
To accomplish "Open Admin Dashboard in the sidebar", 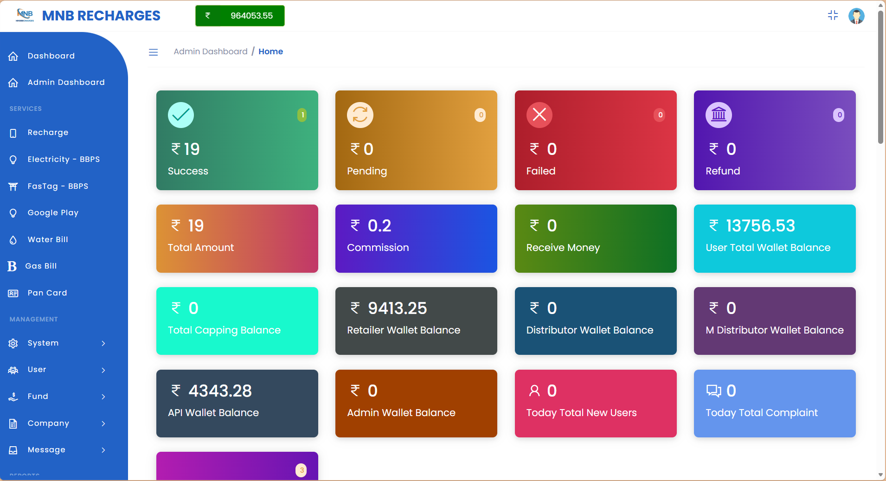I will (66, 83).
